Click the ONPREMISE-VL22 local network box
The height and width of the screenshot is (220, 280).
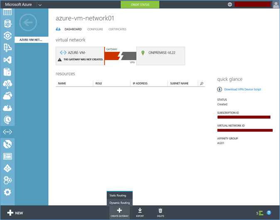pyautogui.click(x=160, y=56)
